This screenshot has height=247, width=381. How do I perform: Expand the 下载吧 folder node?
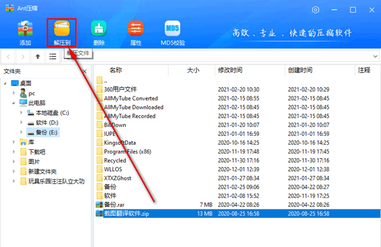[x=14, y=152]
